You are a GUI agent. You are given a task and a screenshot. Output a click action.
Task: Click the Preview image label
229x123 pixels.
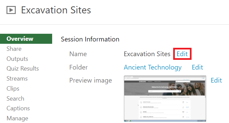pyautogui.click(x=91, y=81)
